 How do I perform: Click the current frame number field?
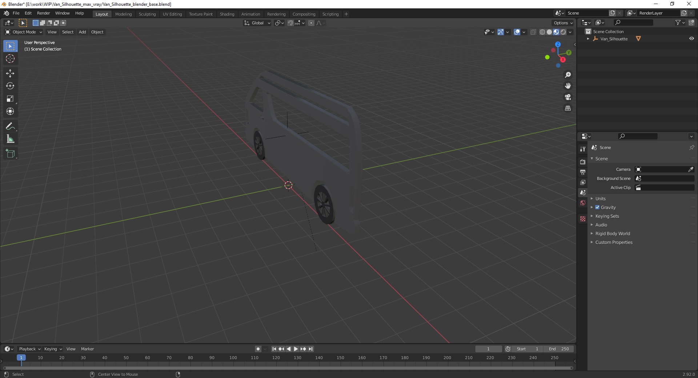(x=488, y=349)
